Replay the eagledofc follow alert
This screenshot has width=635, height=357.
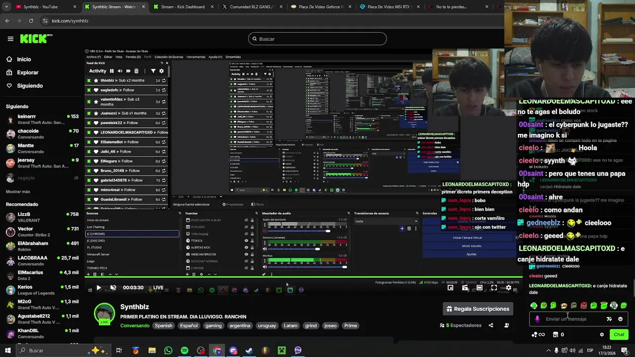[164, 90]
